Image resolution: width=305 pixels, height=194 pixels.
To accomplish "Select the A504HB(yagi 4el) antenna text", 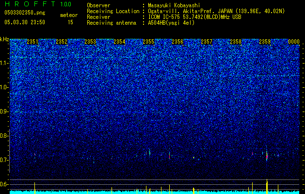I will coord(171,23).
